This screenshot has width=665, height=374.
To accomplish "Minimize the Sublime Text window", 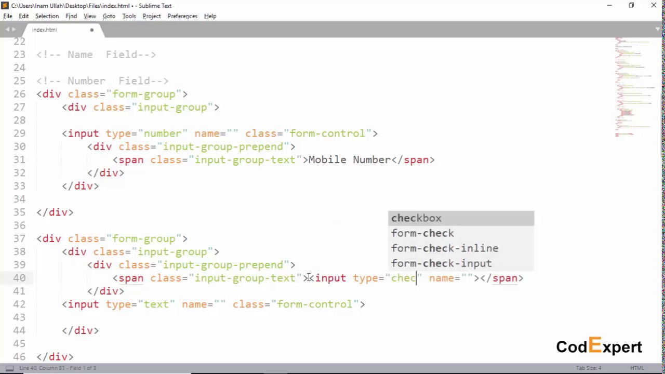I will pos(609,5).
